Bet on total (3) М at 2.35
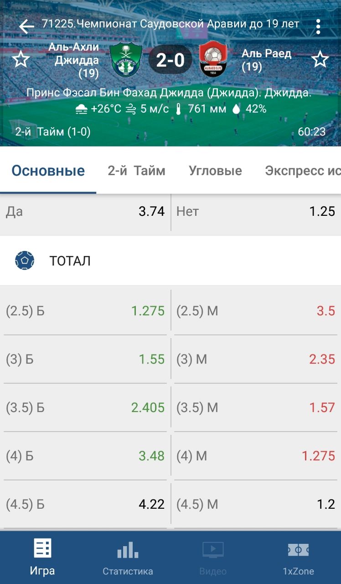 click(255, 360)
